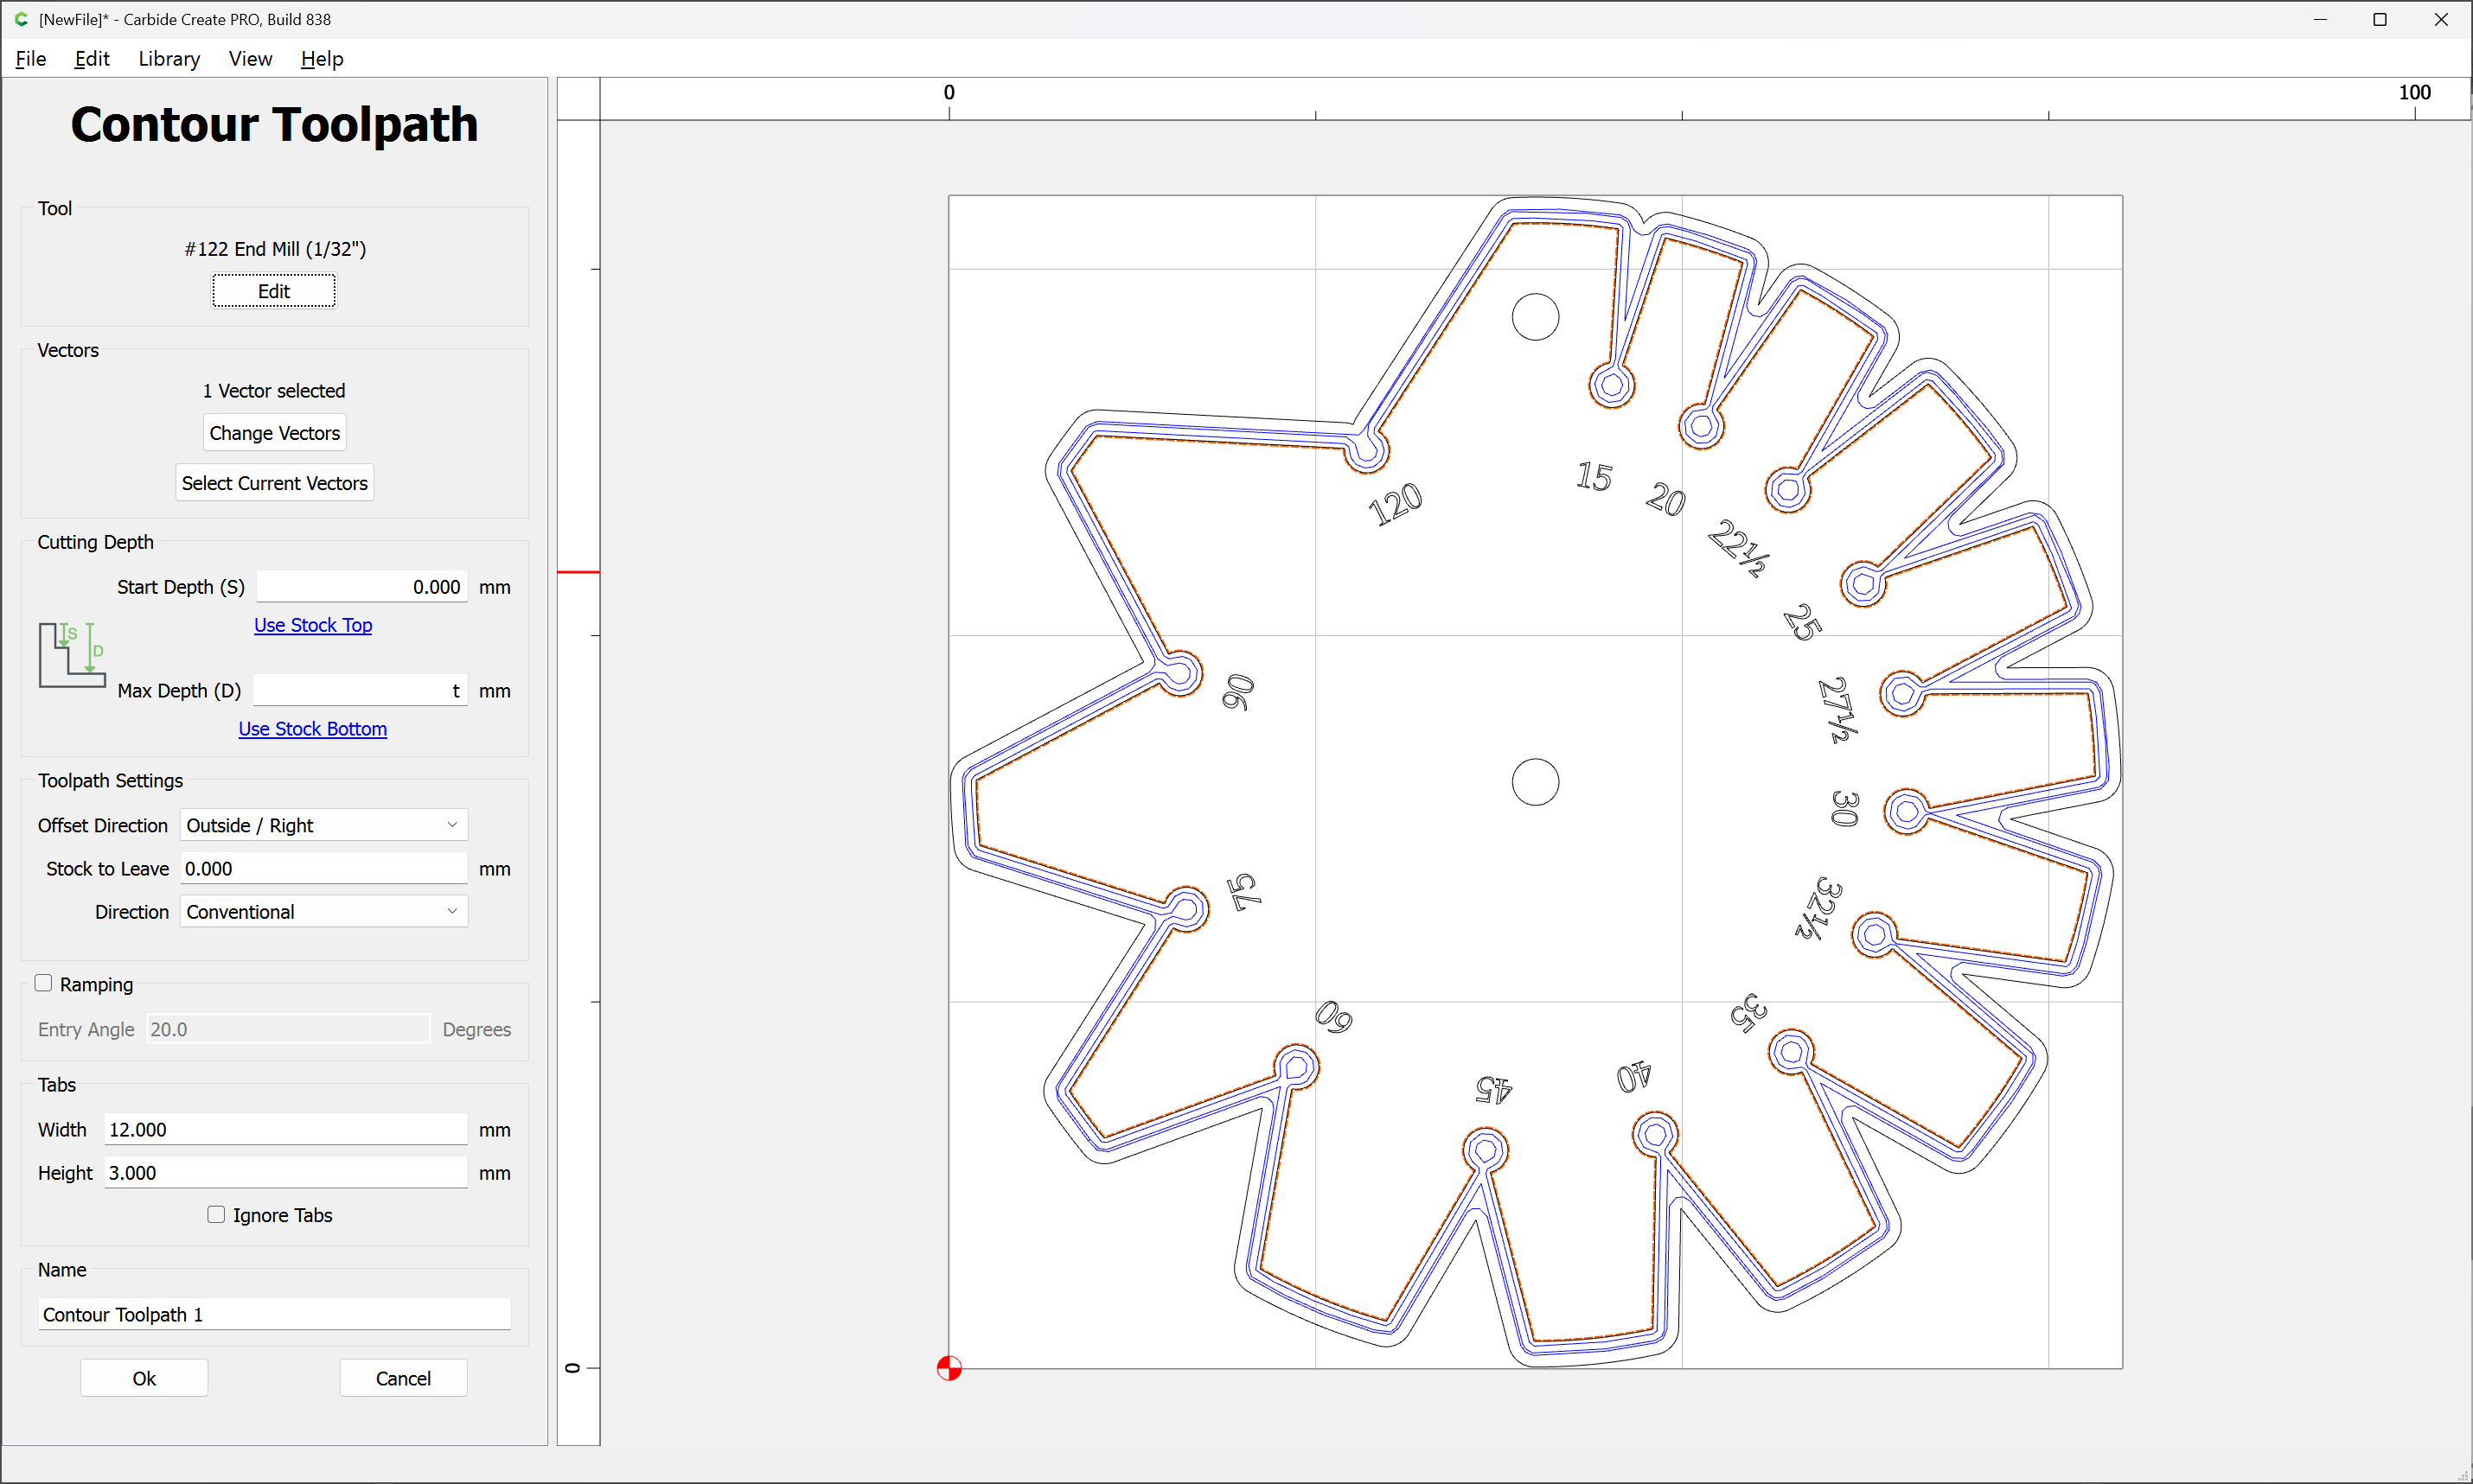
Task: Click the 120 angle label in design
Action: (x=1395, y=503)
